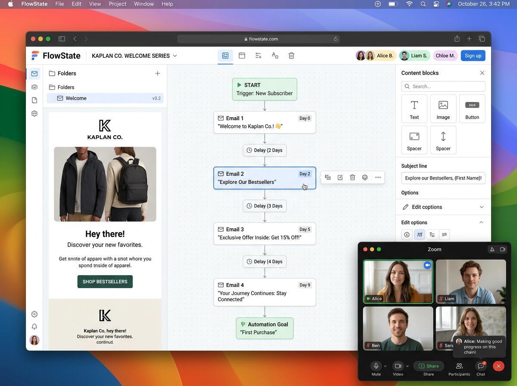
Task: Open the mail section in left sidebar
Action: (34, 74)
